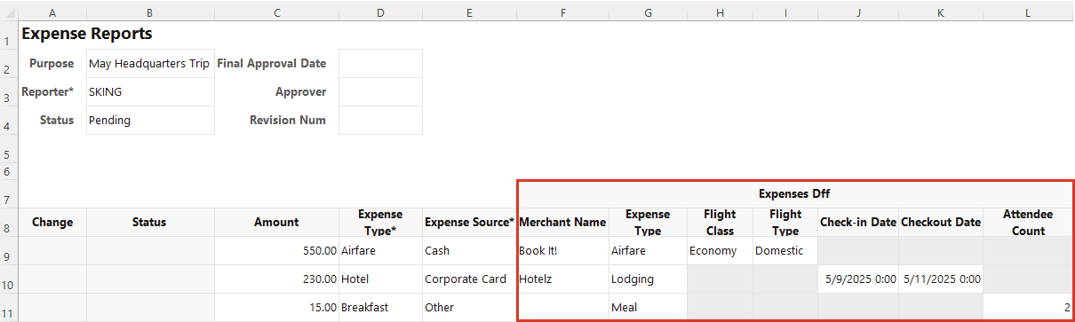Click the empty Final Approval Date field
Viewport: 1075px width, 322px height.
pyautogui.click(x=380, y=64)
